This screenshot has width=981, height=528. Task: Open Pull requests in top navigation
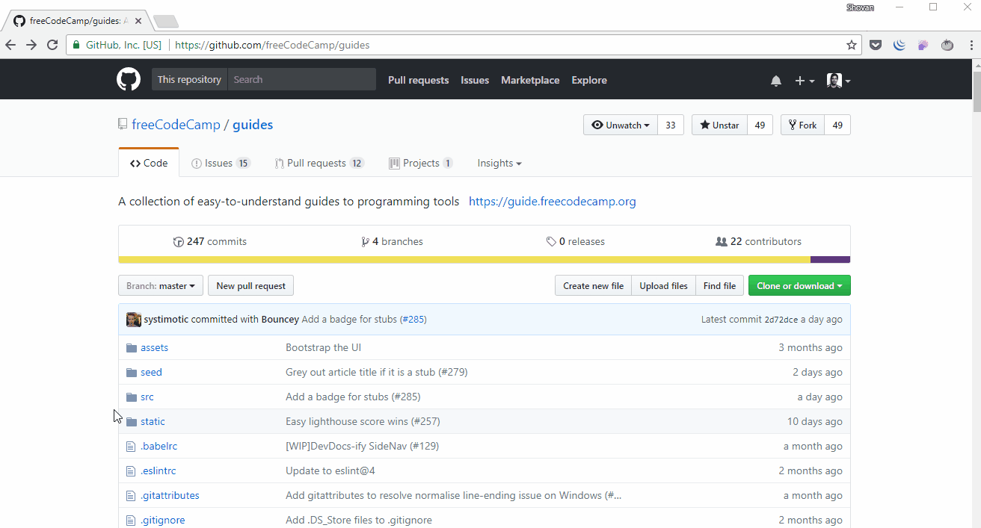[418, 80]
